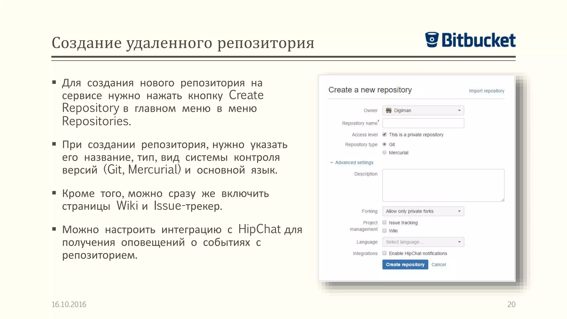Click the slide date 16.10.2016
567x319 pixels.
click(69, 304)
